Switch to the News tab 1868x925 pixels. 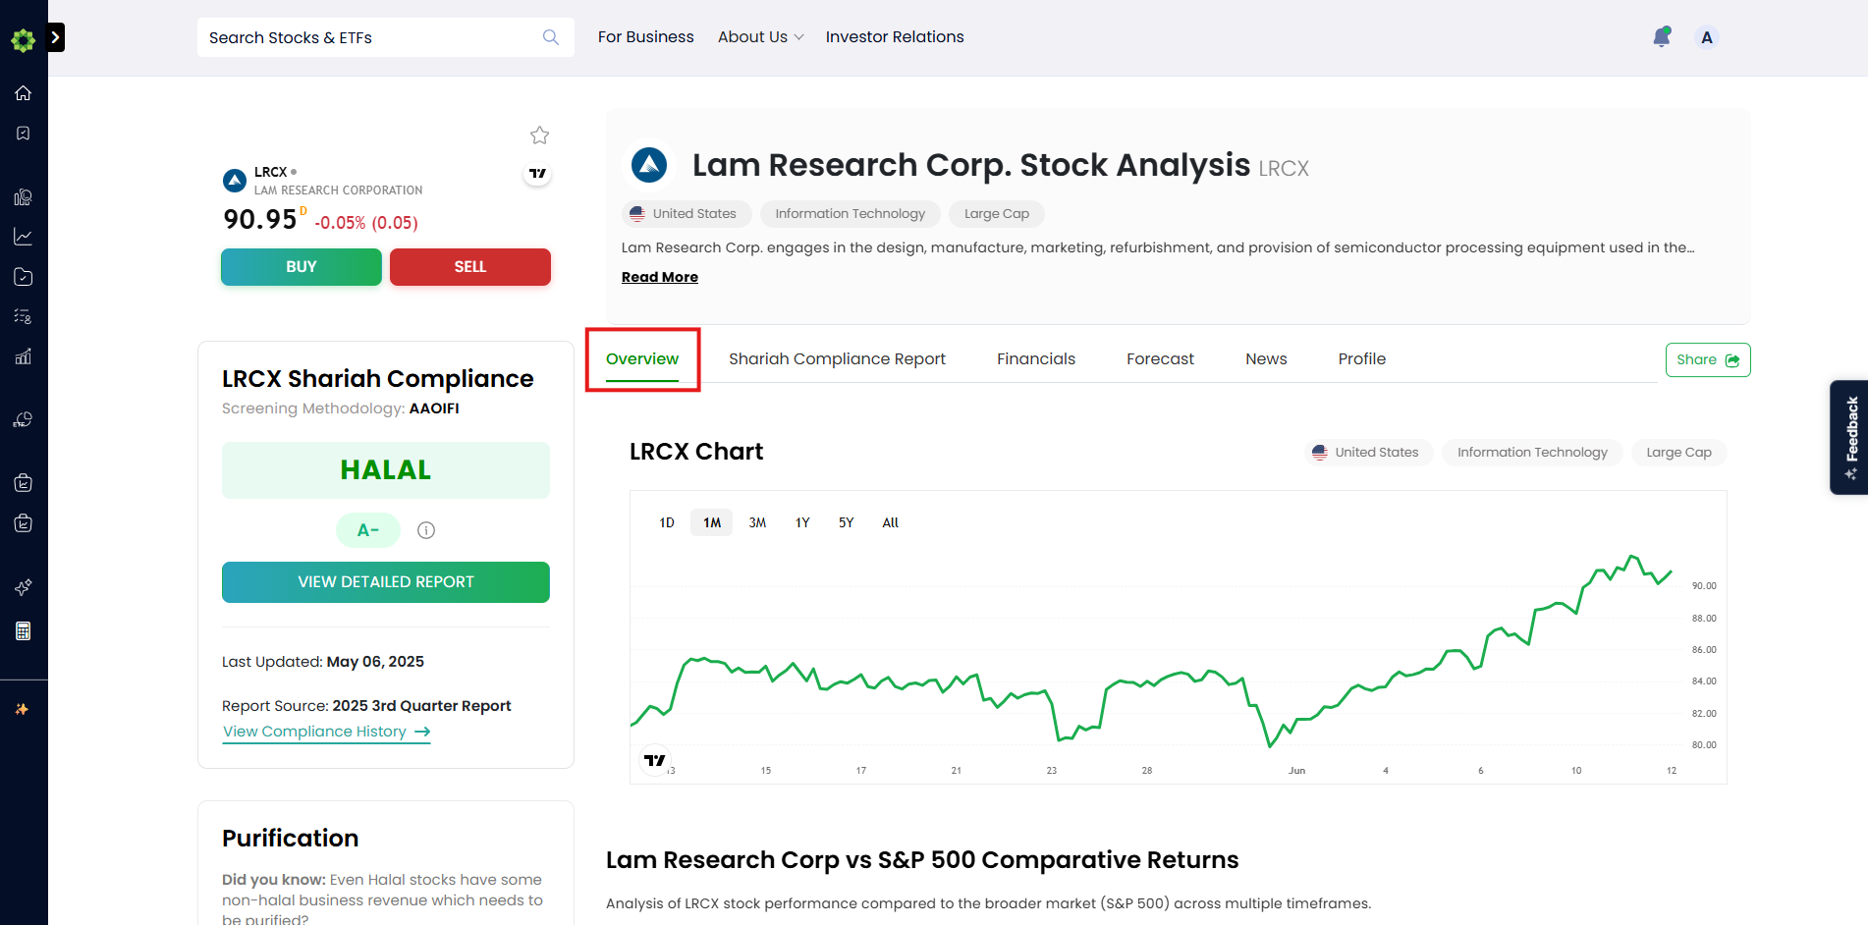pos(1266,359)
